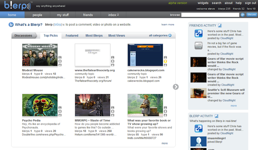This screenshot has height=150, width=258.
Task: Click the Friends Activity chart icon
Action: 220,25
